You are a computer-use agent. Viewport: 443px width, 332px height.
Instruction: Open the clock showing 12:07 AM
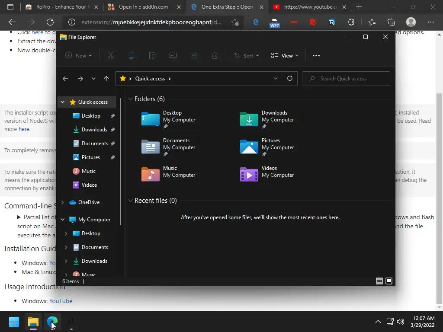click(422, 322)
